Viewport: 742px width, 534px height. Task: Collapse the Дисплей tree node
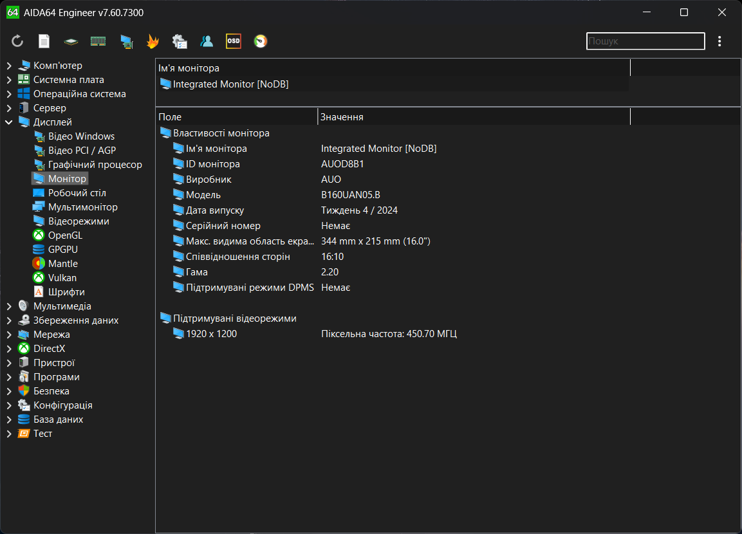coord(9,122)
